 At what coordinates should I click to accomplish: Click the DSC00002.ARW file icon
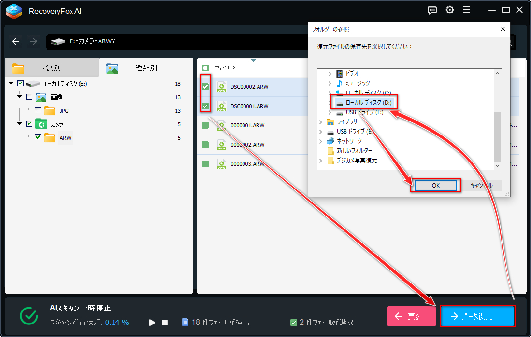(222, 87)
